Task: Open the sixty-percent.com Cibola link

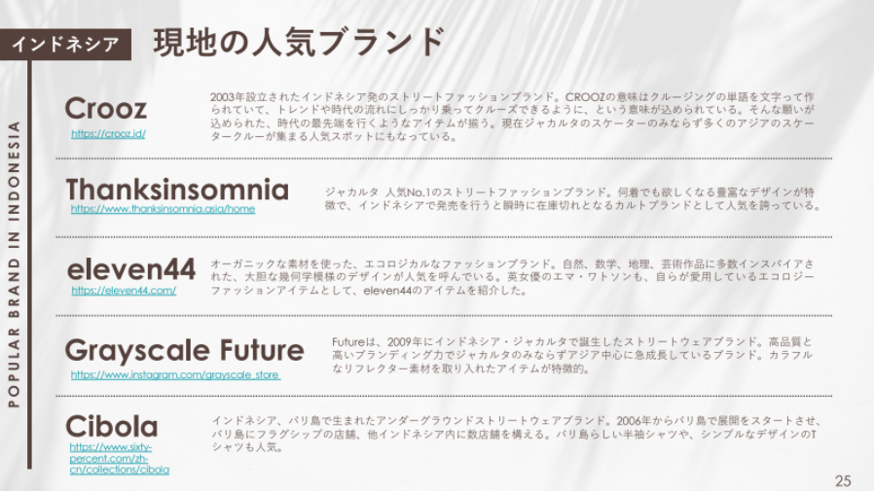Action: pos(120,458)
